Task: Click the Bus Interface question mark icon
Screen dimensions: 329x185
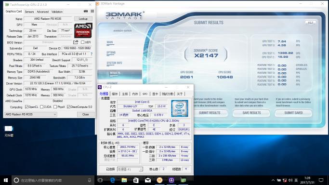Action: pos(92,54)
